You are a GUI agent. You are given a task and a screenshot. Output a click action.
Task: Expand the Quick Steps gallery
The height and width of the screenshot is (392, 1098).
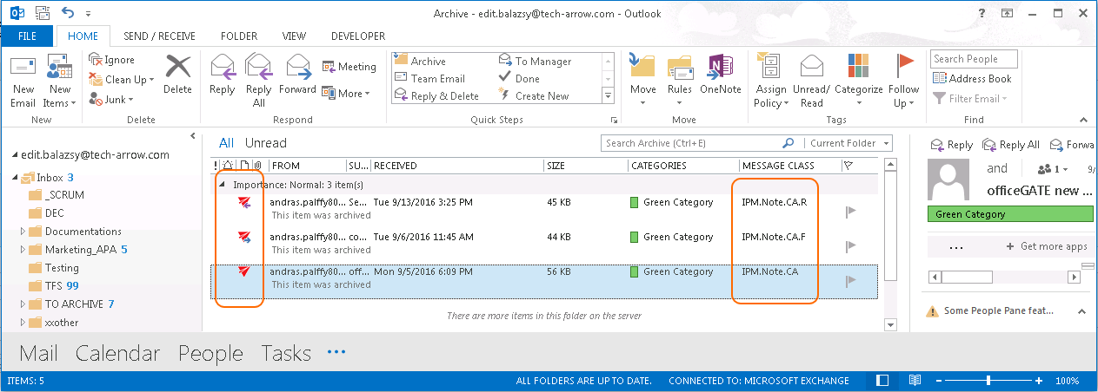click(x=608, y=96)
